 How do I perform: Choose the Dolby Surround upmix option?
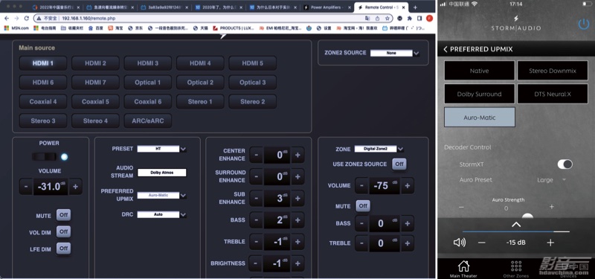479,94
